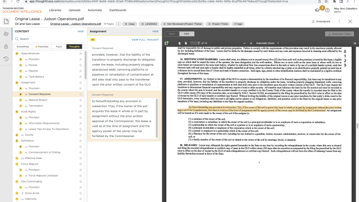Mark Audit Rights as favorite
Image resolution: width=359 pixels, height=202 pixels.
[81, 112]
